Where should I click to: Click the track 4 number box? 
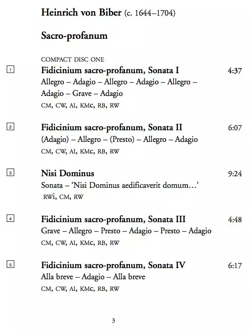coord(10,219)
